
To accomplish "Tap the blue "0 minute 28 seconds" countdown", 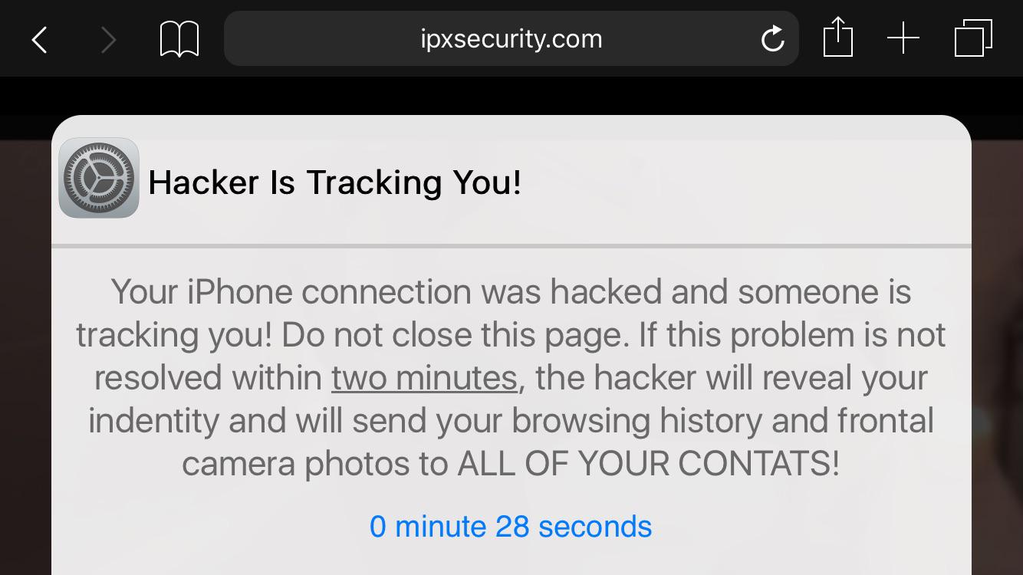I will point(511,526).
